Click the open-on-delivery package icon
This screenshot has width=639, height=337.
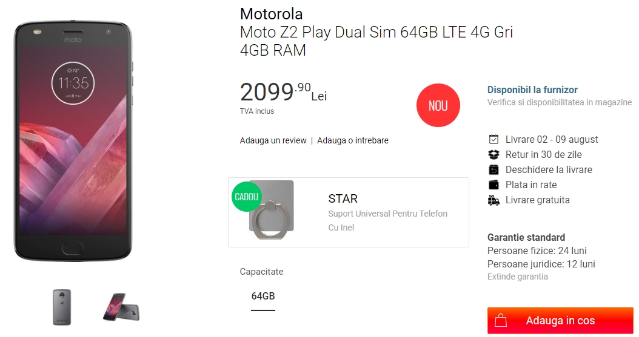click(493, 169)
